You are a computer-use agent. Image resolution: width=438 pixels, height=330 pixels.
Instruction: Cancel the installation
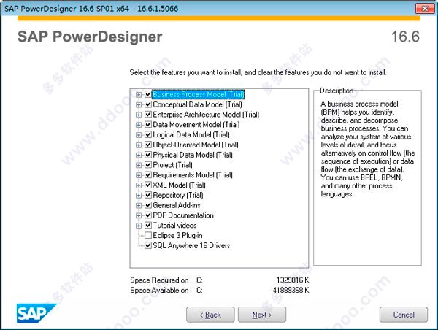click(x=404, y=315)
